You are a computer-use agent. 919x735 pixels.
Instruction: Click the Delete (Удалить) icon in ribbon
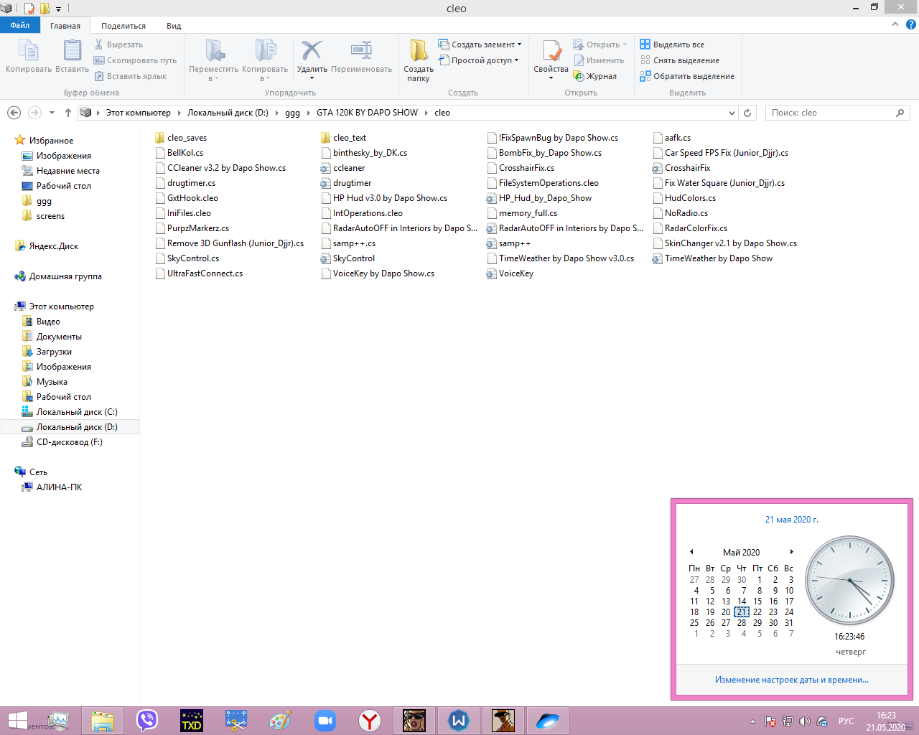click(x=312, y=52)
